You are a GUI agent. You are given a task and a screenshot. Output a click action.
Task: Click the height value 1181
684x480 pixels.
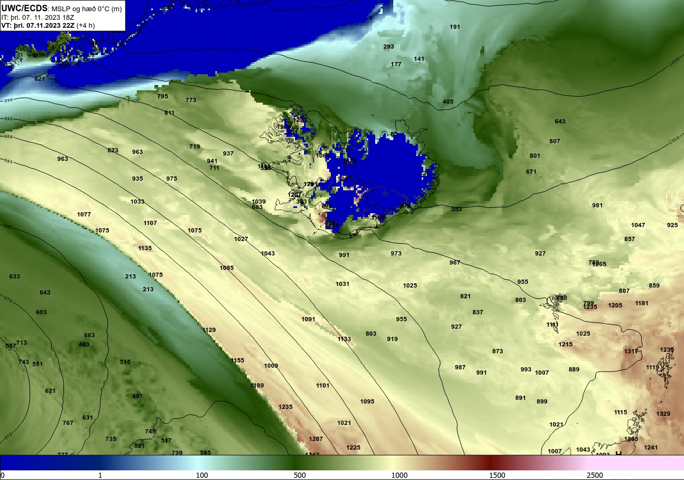coord(642,303)
